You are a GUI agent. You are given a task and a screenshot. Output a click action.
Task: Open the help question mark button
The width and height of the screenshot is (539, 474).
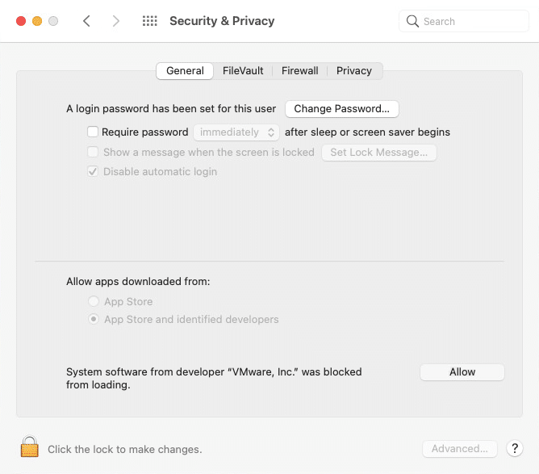[x=515, y=448]
